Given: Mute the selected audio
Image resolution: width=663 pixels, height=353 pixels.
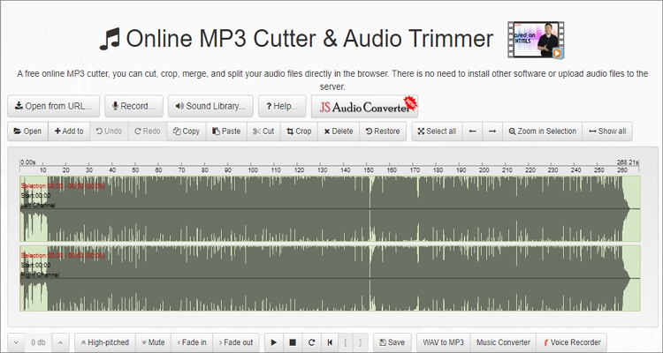Looking at the screenshot, I should tap(153, 342).
